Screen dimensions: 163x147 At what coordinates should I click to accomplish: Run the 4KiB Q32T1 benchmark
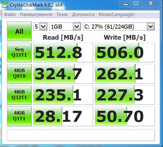(x=19, y=95)
